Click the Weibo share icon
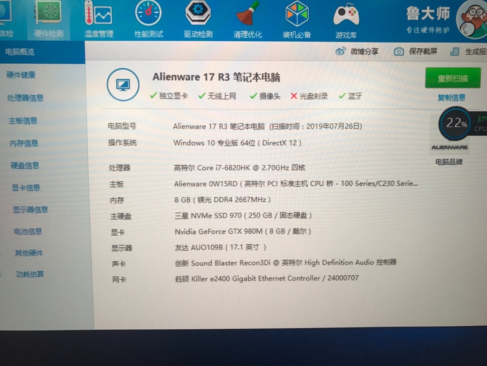This screenshot has width=487, height=366. coord(340,51)
